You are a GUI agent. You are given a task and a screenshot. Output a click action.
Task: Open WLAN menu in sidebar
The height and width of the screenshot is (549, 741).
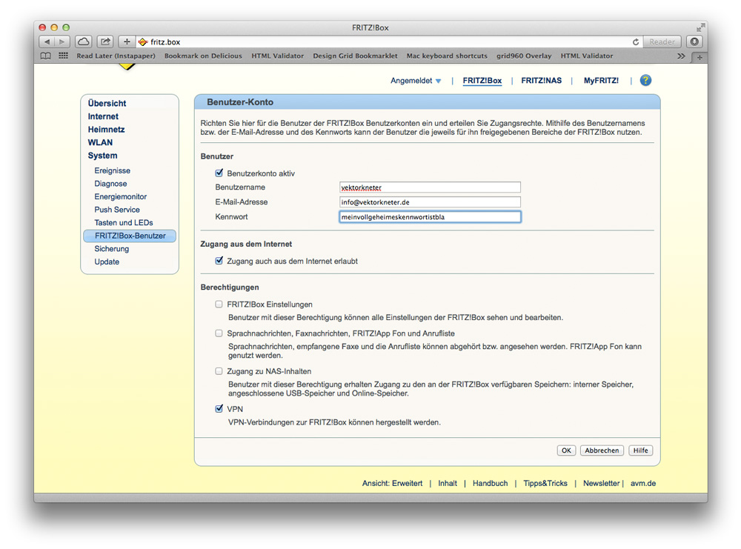point(100,142)
